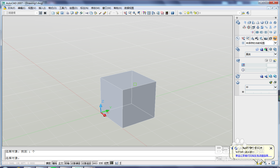Viewport: 280px width, 168px height.
Task: Open the 绘图(D) menu
Action: (x=73, y=8)
